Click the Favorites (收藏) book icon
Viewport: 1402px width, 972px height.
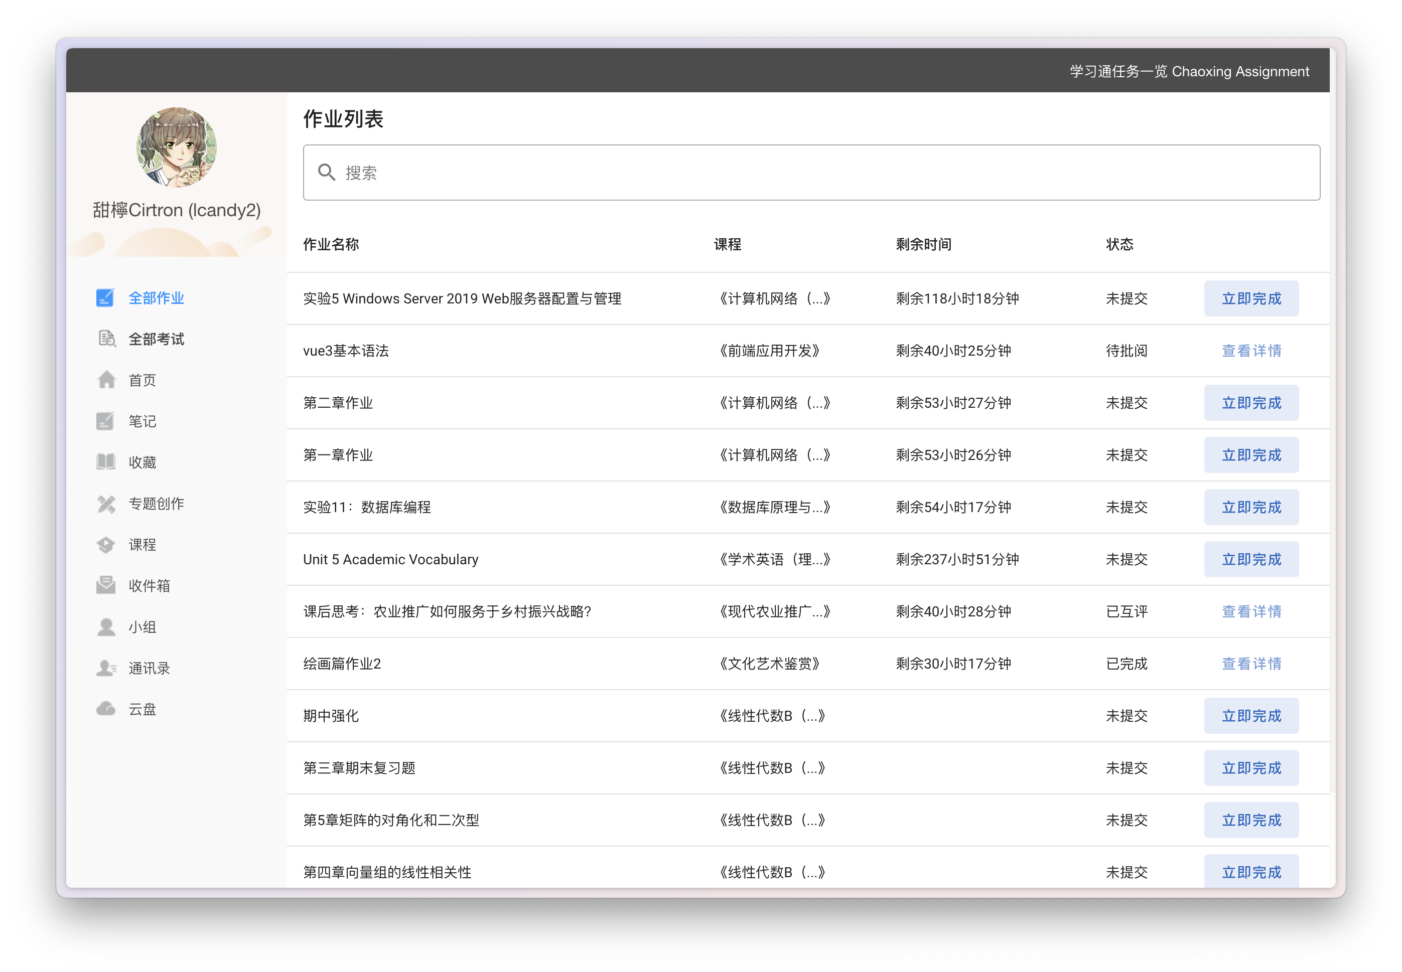[x=106, y=461]
